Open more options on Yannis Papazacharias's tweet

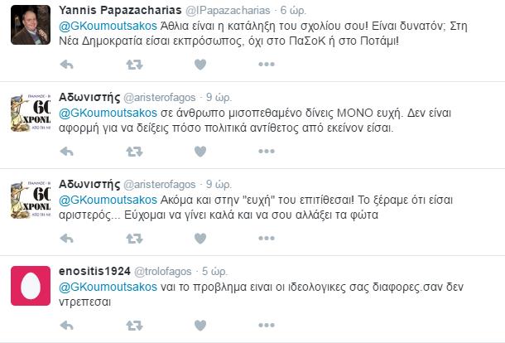coord(267,65)
